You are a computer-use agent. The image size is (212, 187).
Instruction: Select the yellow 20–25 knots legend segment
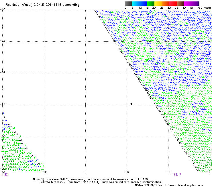coord(158,3)
